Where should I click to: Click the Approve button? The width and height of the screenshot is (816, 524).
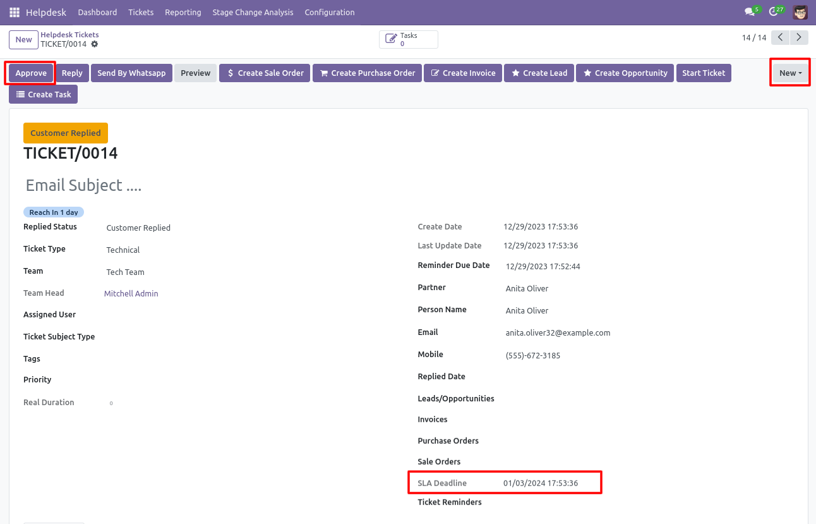pos(31,73)
